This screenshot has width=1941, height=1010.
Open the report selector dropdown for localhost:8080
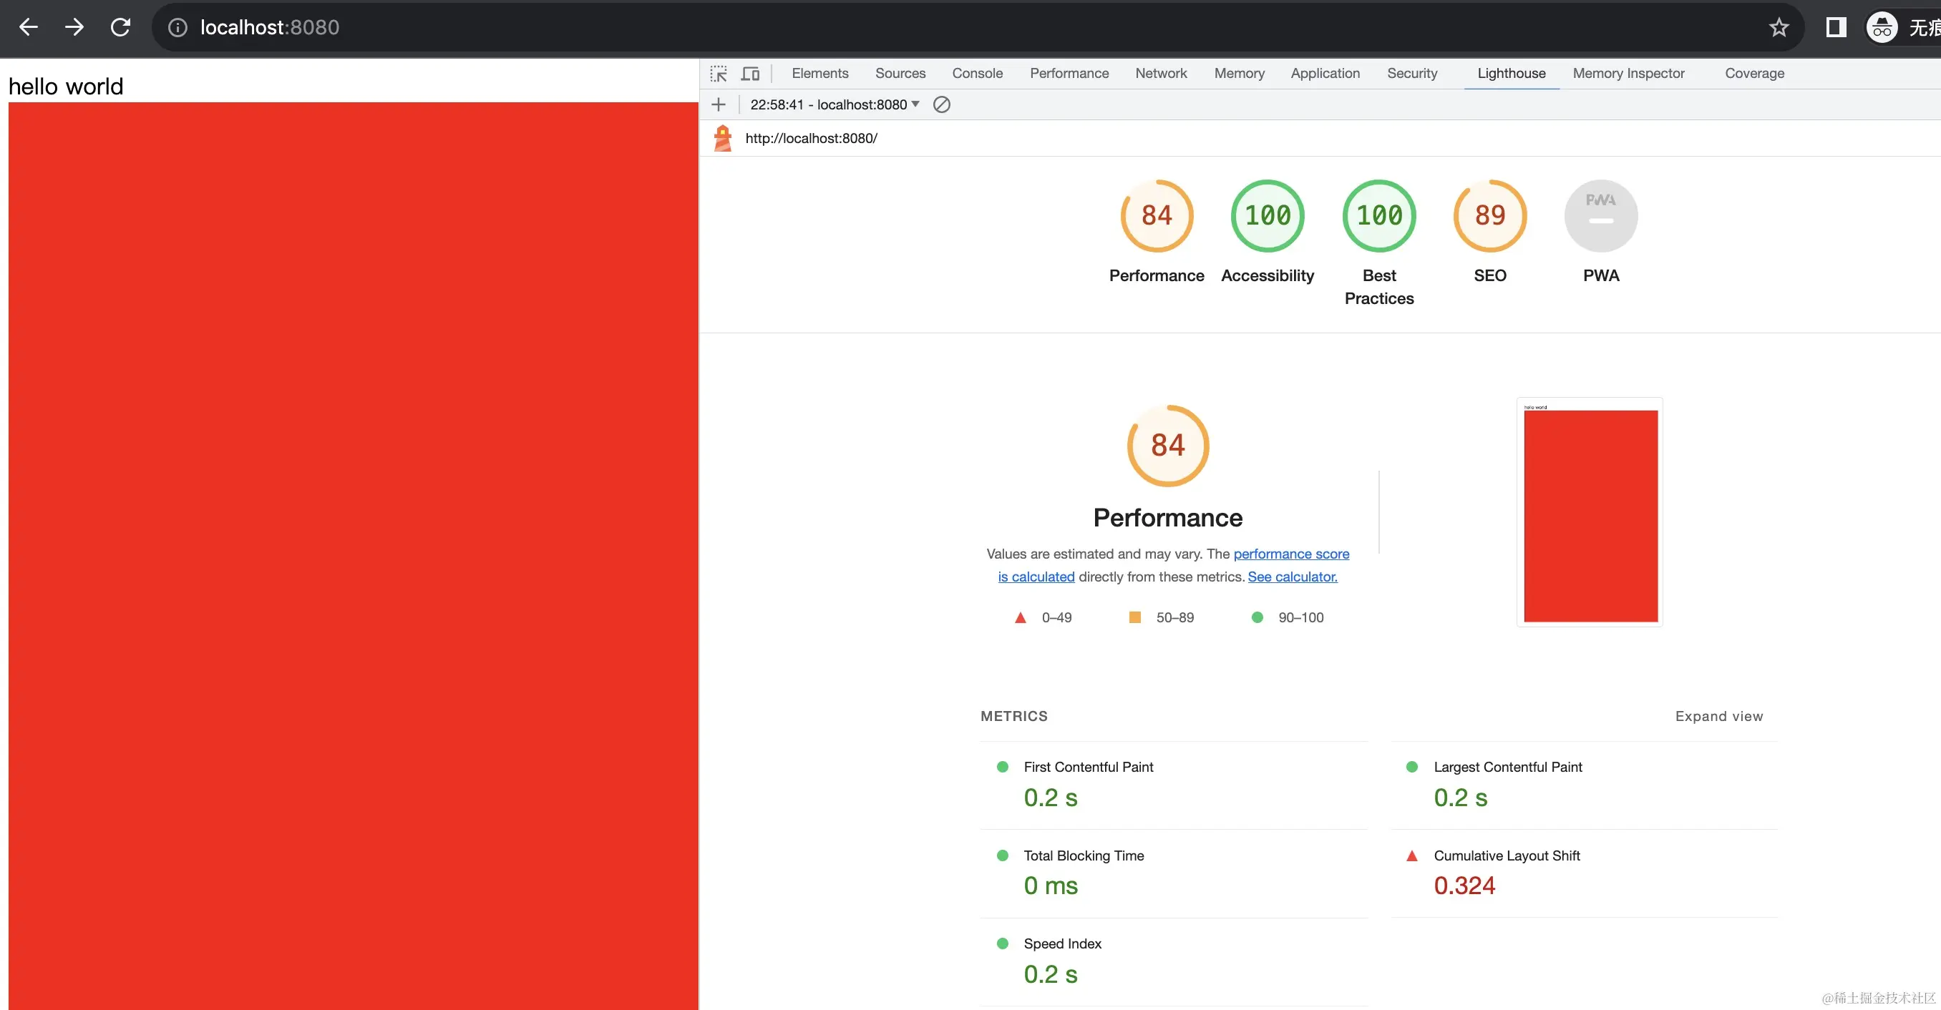click(x=835, y=104)
